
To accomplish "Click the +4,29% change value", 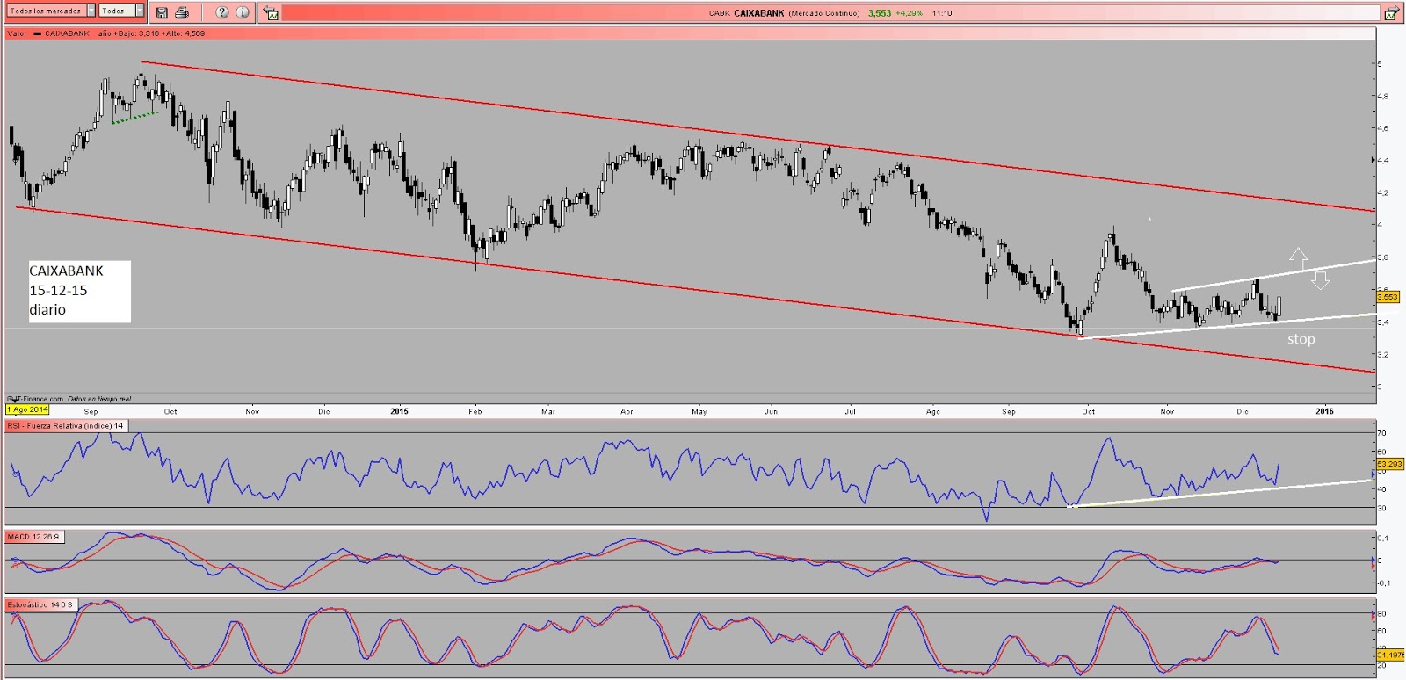I will tap(909, 13).
